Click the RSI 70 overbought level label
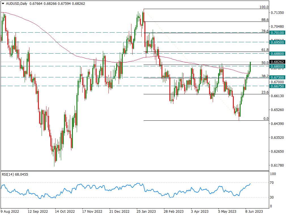The height and width of the screenshot is (215, 287). pyautogui.click(x=272, y=183)
